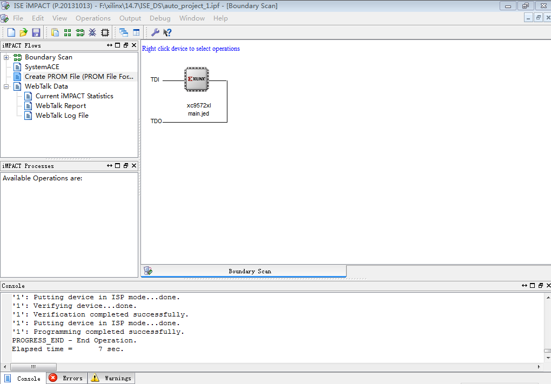The width and height of the screenshot is (551, 384).
Task: Click the cascade windows toolbar icon
Action: click(123, 32)
